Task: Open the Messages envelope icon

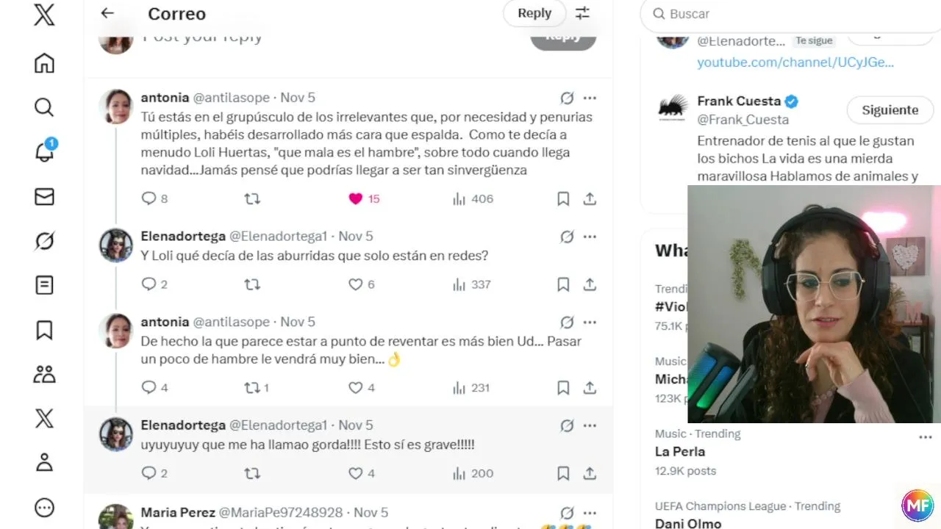Action: 44,196
